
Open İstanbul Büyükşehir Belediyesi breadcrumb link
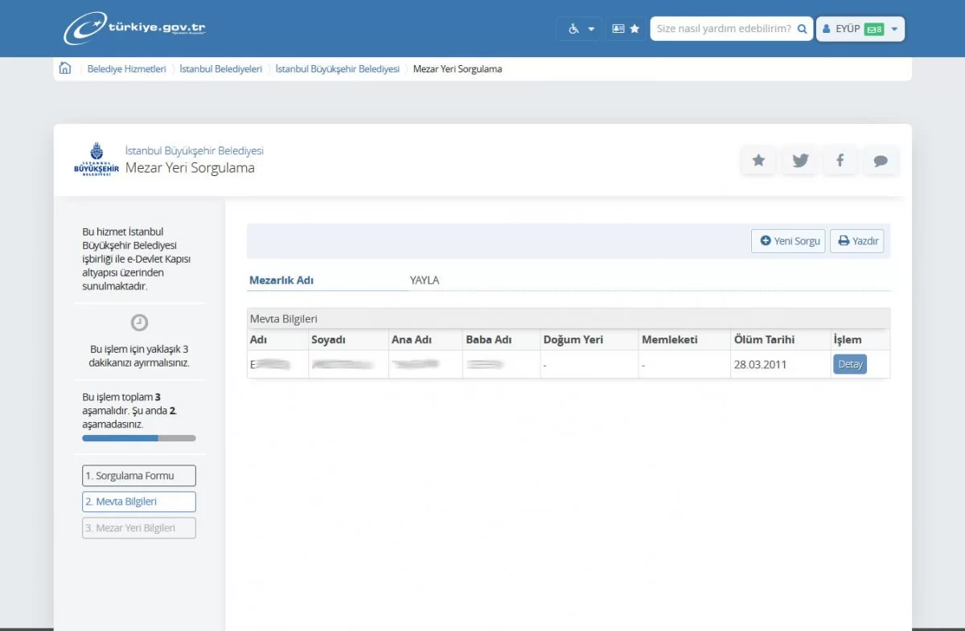pyautogui.click(x=337, y=69)
